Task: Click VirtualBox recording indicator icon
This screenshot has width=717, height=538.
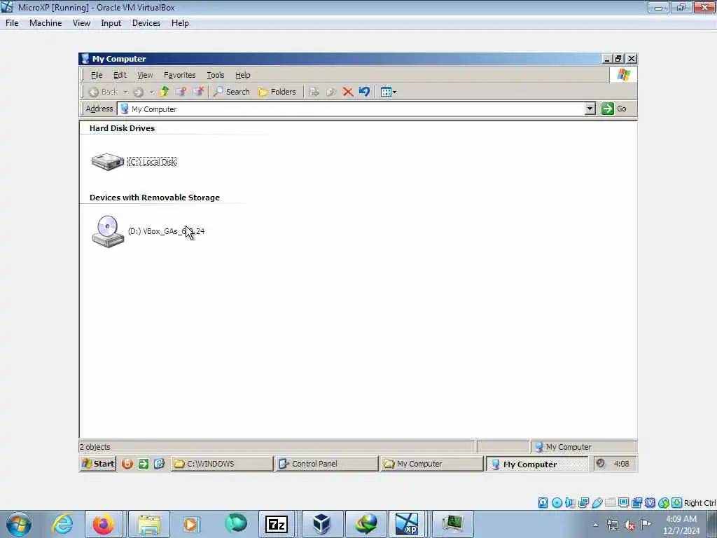Action: [x=636, y=503]
